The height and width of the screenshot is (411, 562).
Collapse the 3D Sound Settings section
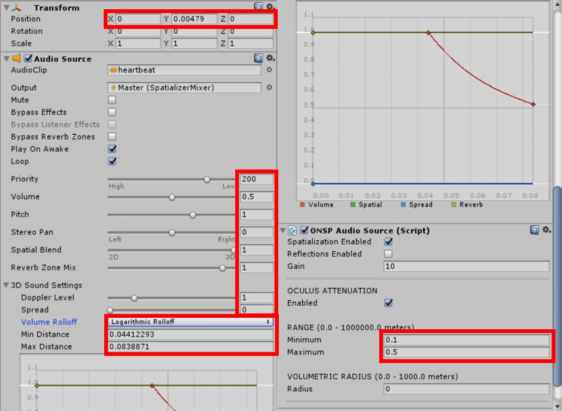(6, 285)
